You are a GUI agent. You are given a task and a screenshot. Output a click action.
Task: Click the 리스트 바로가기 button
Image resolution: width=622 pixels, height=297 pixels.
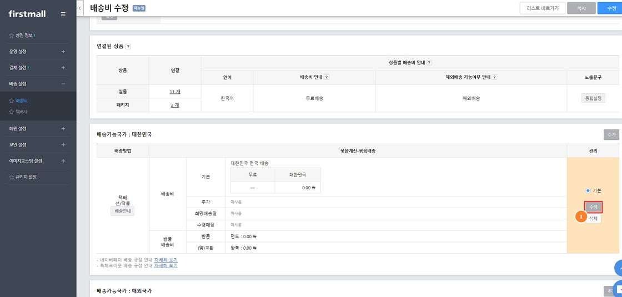[x=542, y=8]
